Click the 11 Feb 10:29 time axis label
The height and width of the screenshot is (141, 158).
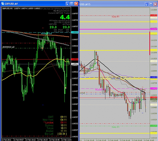tap(42, 140)
